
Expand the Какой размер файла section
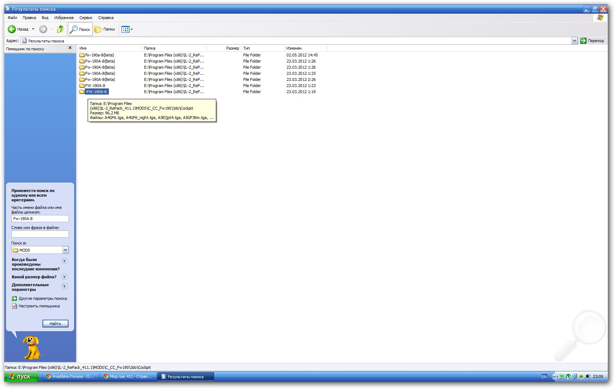point(65,276)
